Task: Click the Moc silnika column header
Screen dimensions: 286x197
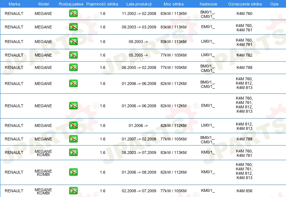Action: coord(173,4)
